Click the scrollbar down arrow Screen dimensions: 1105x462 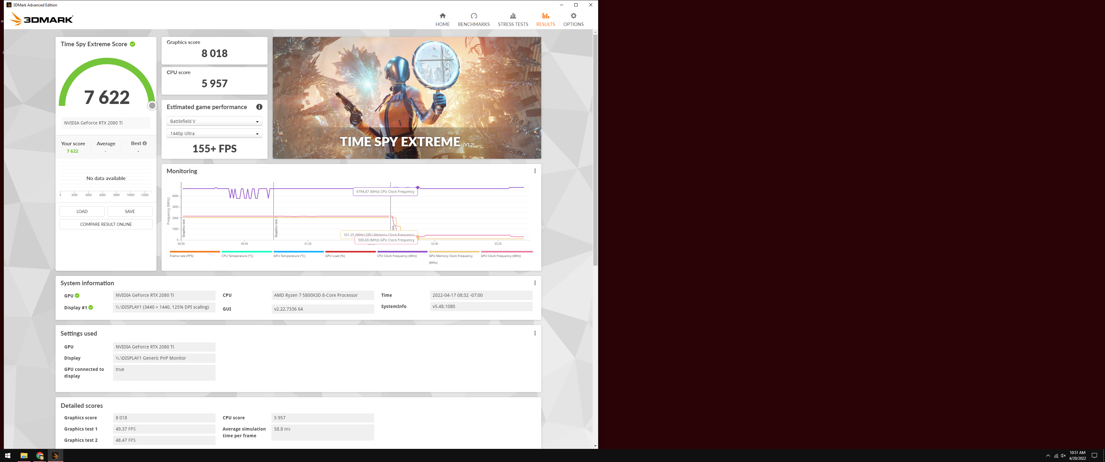click(x=595, y=446)
